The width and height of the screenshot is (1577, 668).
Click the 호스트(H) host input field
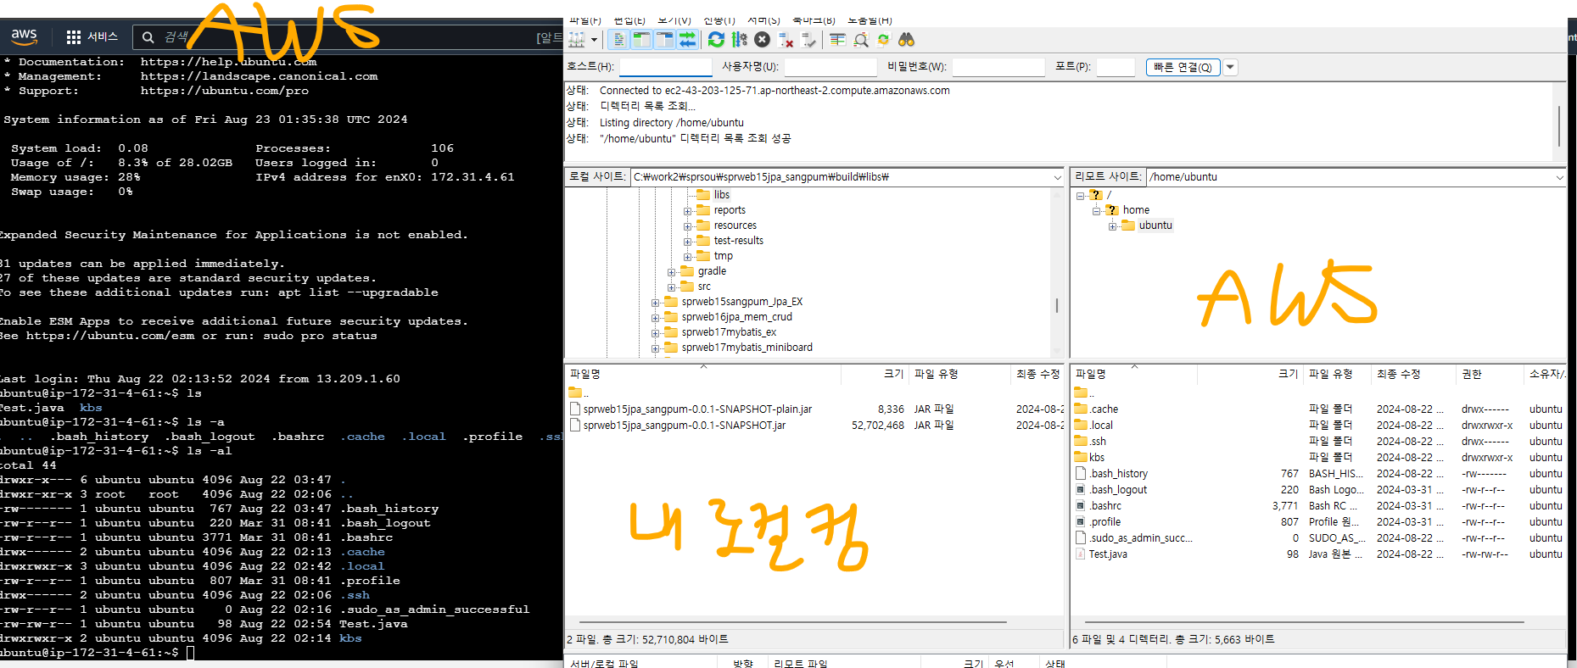coord(665,67)
